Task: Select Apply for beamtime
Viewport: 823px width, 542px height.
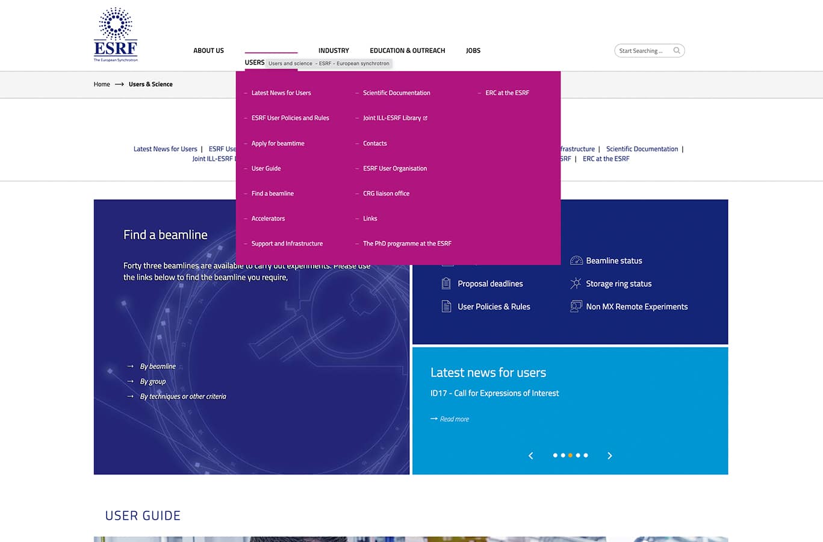Action: (x=278, y=143)
